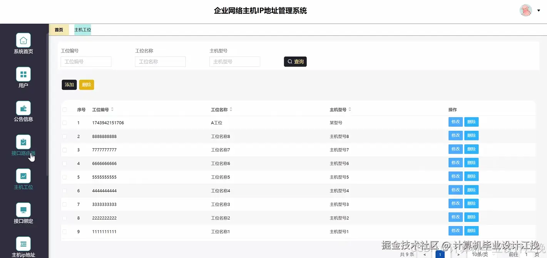The height and width of the screenshot is (258, 547).
Task: Click the 1111111111 cell
Action: (x=104, y=232)
